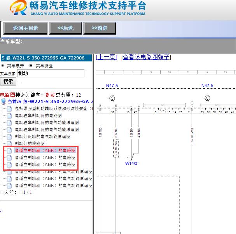This screenshot has width=236, height=234.
Task: Open 制动灯促动的电气功能原理图 entry
Action: (43, 136)
